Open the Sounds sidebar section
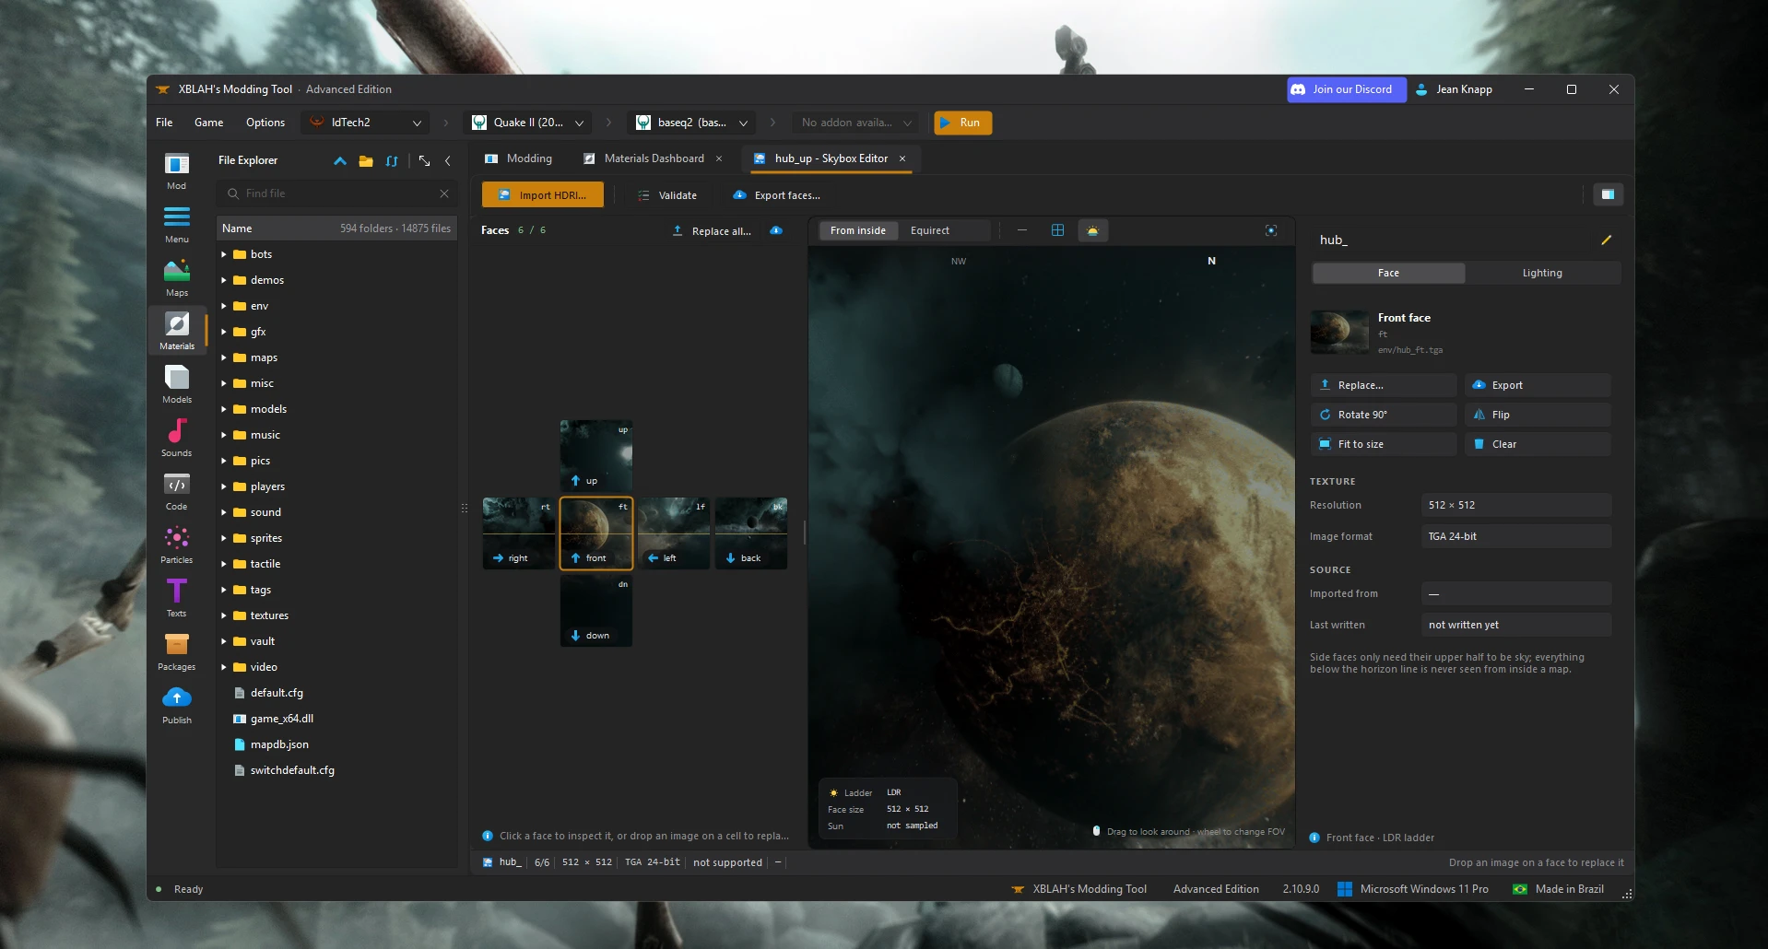Viewport: 1768px width, 949px height. (177, 439)
